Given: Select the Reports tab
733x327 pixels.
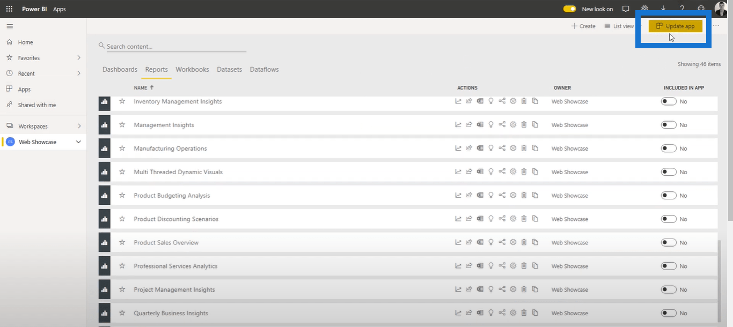Looking at the screenshot, I should click(x=157, y=70).
